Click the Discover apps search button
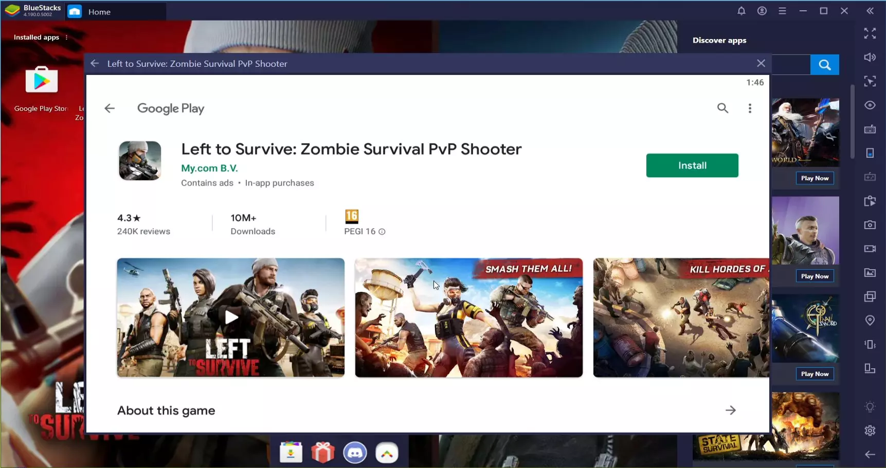This screenshot has height=468, width=886. pyautogui.click(x=824, y=65)
